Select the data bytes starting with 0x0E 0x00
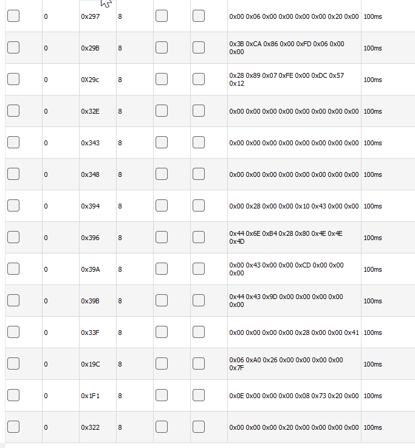 (x=293, y=396)
